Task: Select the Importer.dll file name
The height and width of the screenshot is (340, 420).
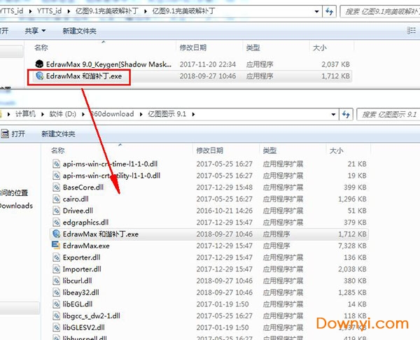Action: (82, 269)
